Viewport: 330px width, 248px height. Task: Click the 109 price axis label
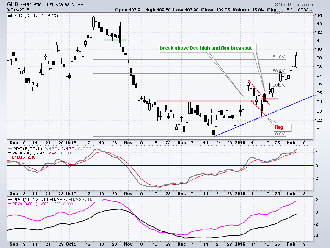coord(318,58)
